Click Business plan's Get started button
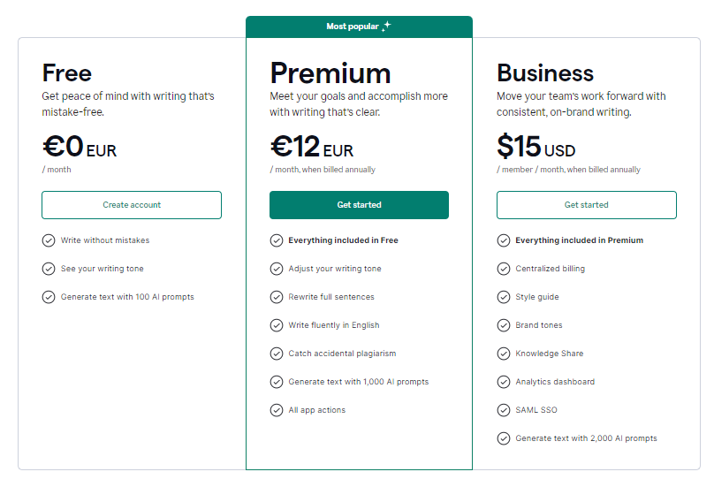The image size is (714, 487). coord(587,205)
